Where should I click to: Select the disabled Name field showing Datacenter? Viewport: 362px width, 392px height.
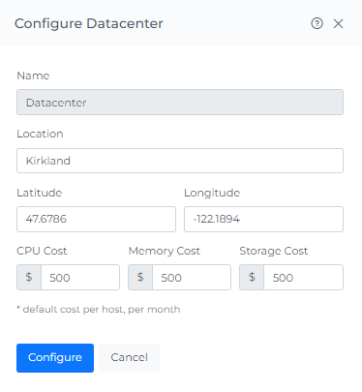(x=180, y=103)
